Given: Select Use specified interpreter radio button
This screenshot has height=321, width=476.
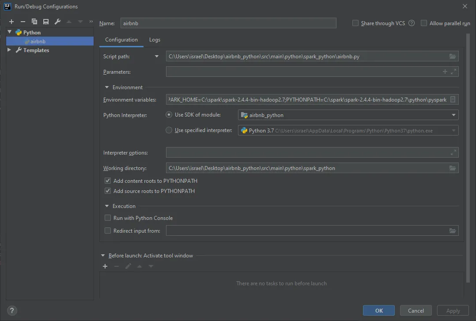Looking at the screenshot, I should tap(169, 130).
